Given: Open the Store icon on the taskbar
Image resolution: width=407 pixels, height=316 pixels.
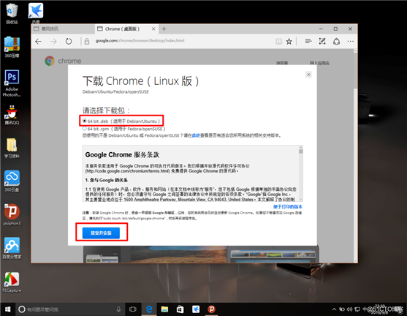Looking at the screenshot, I should pyautogui.click(x=180, y=309).
